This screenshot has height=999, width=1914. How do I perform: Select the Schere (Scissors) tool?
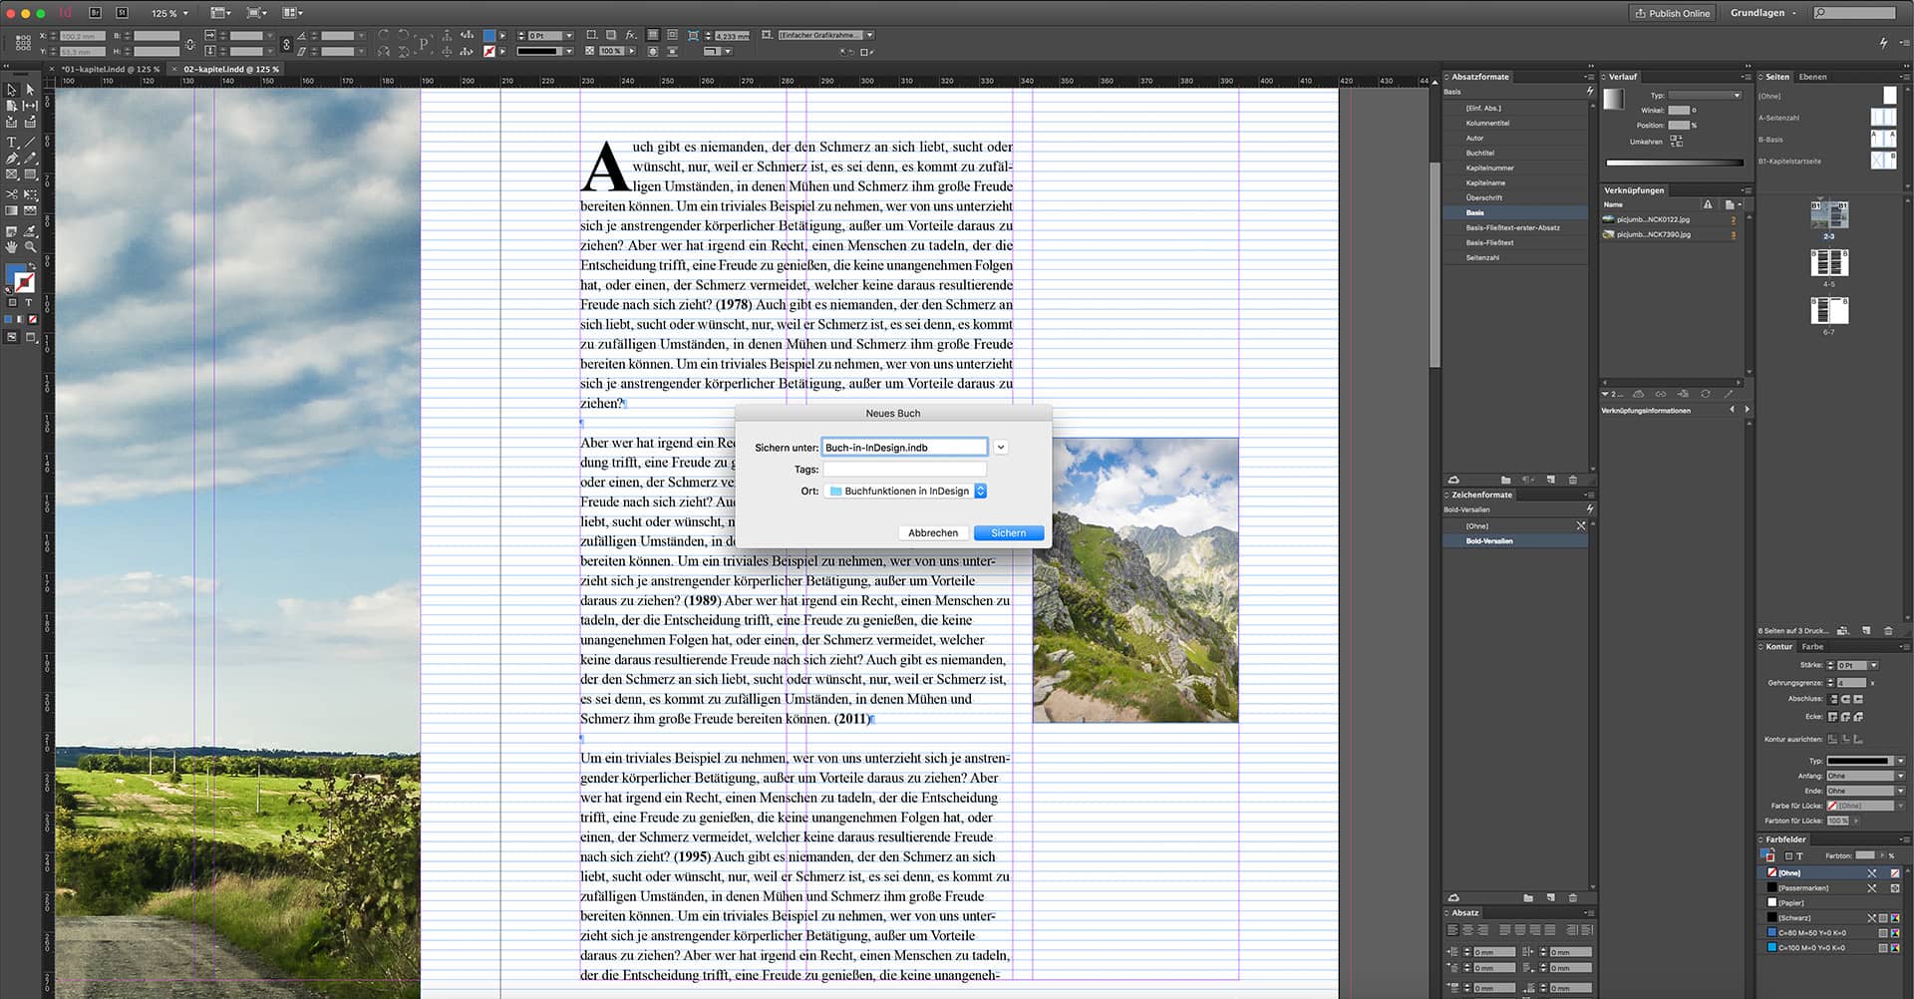pyautogui.click(x=10, y=193)
